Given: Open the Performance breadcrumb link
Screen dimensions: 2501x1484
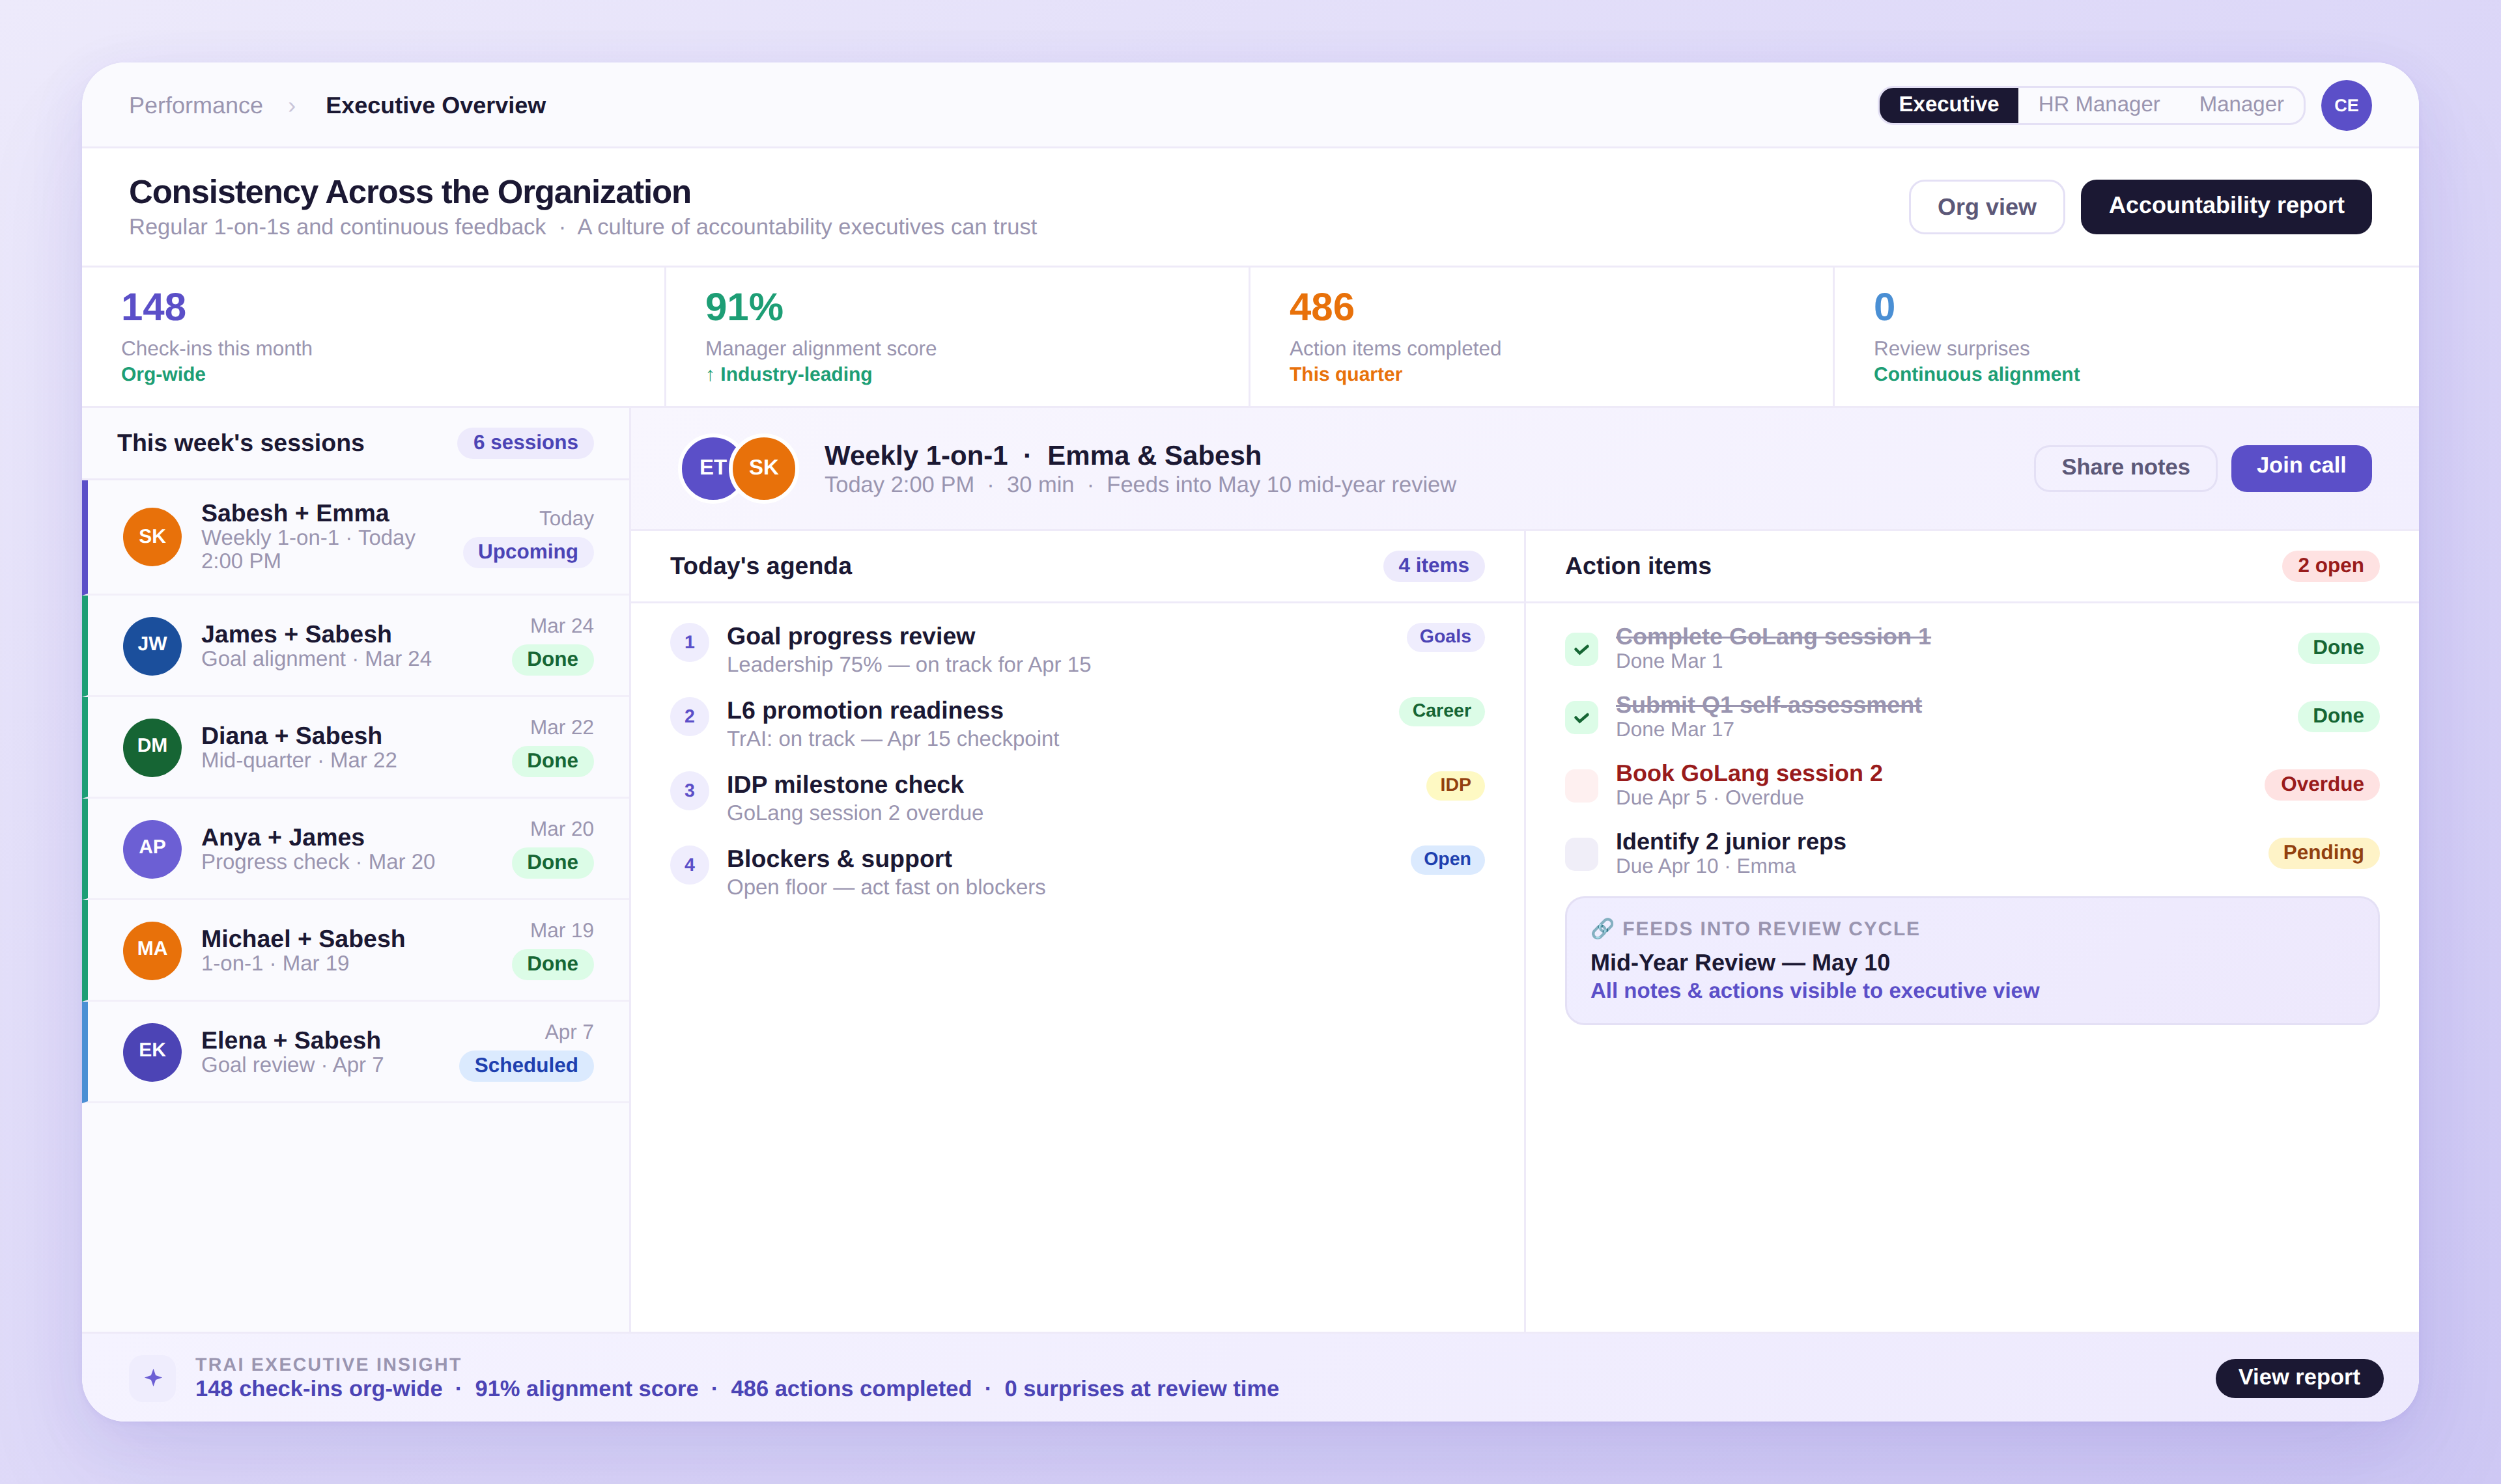Looking at the screenshot, I should 196,105.
